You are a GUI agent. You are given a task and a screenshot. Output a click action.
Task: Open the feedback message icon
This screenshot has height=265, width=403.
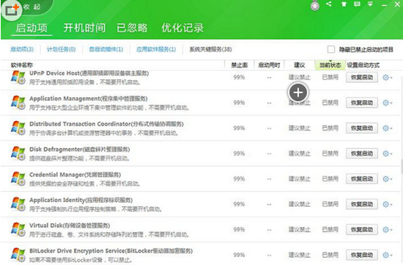(x=357, y=4)
